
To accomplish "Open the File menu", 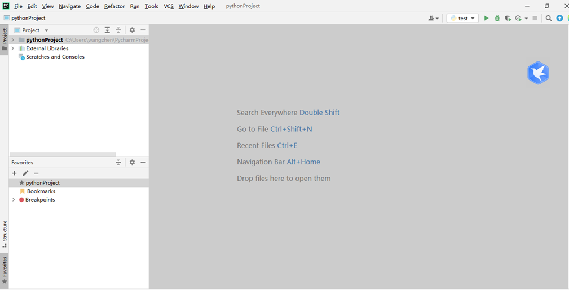I will [x=18, y=6].
